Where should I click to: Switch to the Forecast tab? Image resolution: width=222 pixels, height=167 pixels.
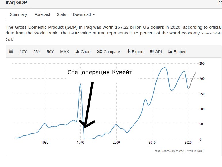pos(42,14)
